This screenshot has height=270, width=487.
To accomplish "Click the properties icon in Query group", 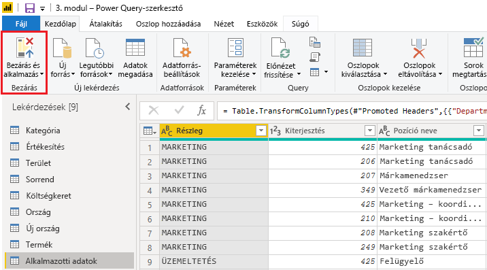I will coord(315,41).
